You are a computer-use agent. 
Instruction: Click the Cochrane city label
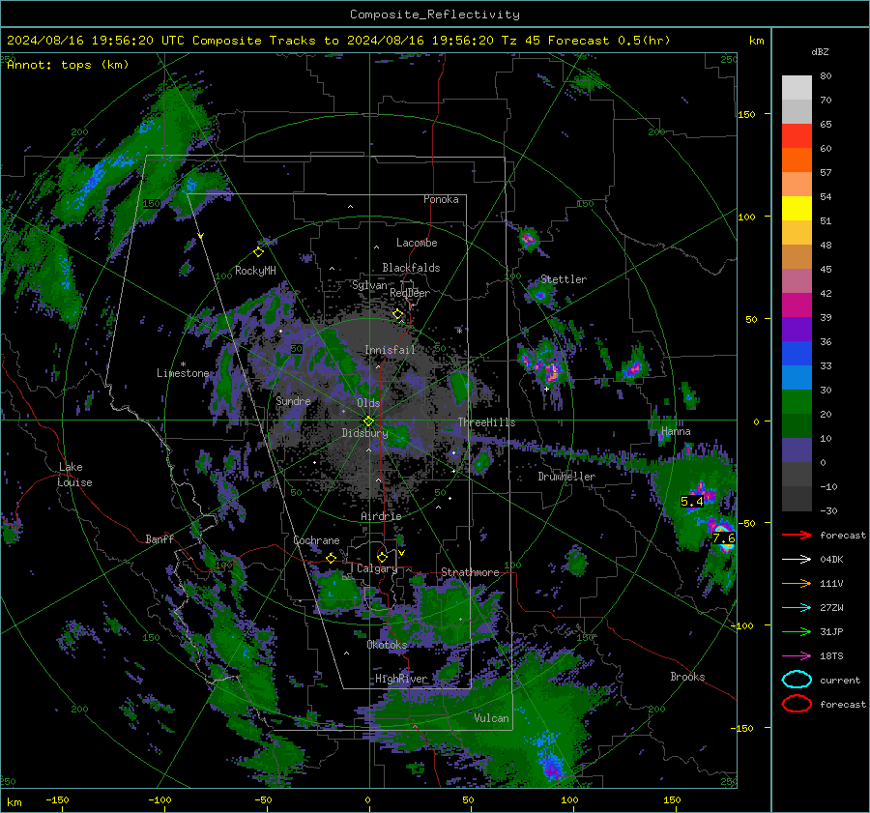tap(316, 540)
